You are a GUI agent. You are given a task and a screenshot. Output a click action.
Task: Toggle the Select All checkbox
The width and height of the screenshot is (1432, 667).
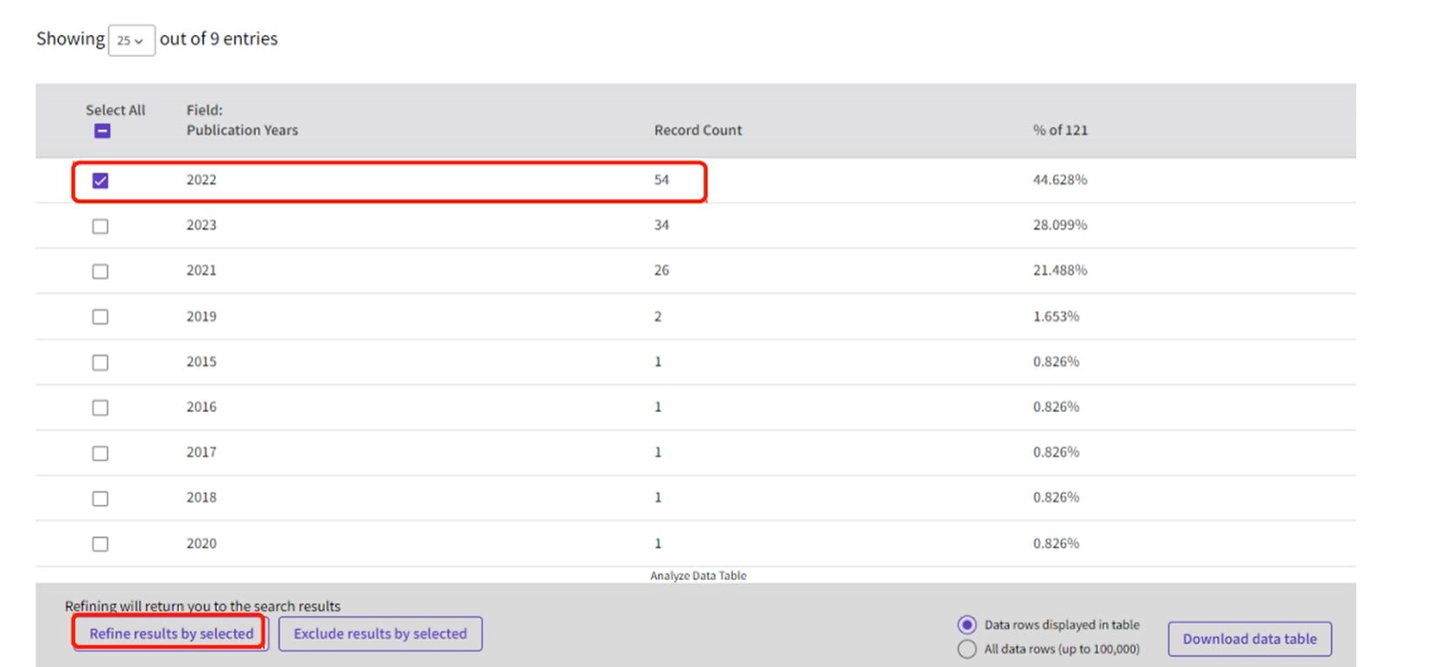tap(102, 131)
